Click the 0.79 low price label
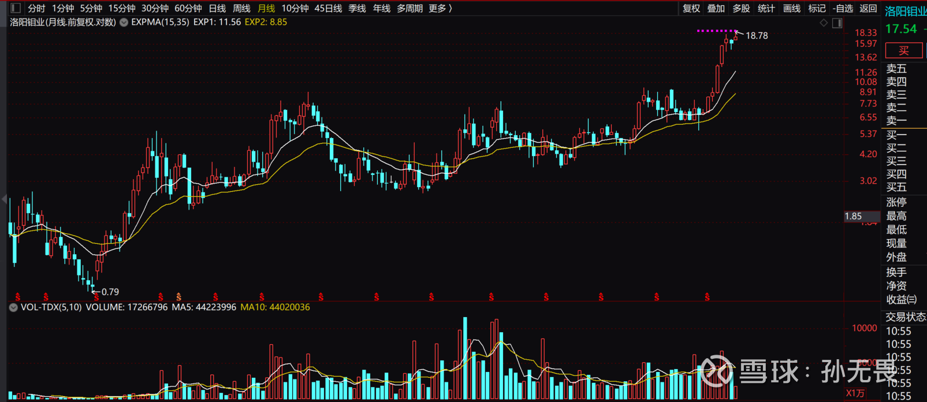927x402 pixels. 110,292
